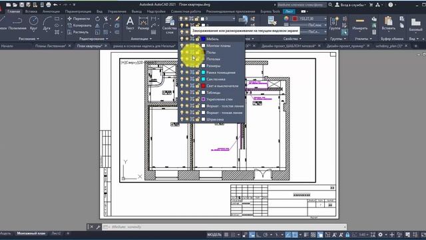Open the Вставка ribbon tab
The height and width of the screenshot is (240, 426).
click(x=31, y=11)
